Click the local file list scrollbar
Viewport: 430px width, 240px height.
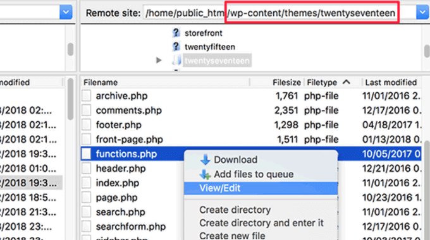point(70,99)
